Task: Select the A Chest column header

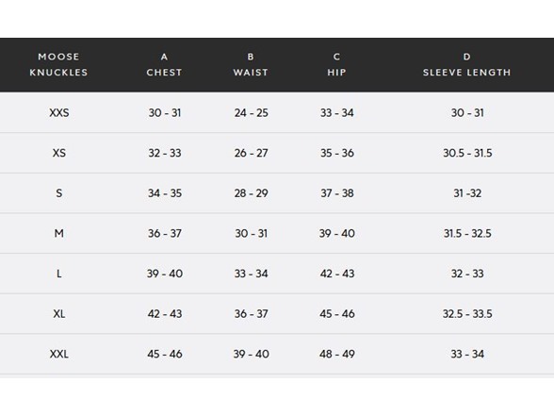Action: (x=164, y=64)
